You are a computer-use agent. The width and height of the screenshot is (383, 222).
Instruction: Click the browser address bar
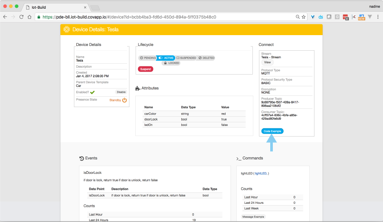(x=165, y=17)
